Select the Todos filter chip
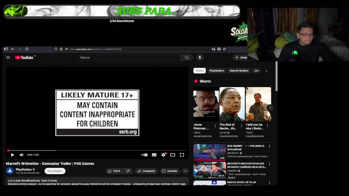 click(x=200, y=71)
